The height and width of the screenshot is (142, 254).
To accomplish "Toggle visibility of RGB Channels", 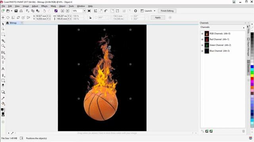I will [202, 34].
